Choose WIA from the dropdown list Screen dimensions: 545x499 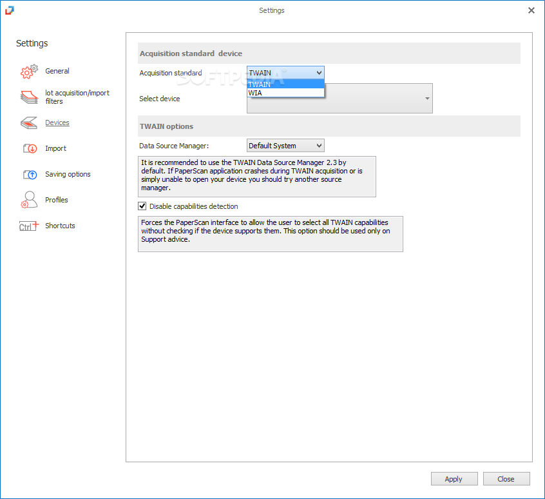(x=285, y=93)
